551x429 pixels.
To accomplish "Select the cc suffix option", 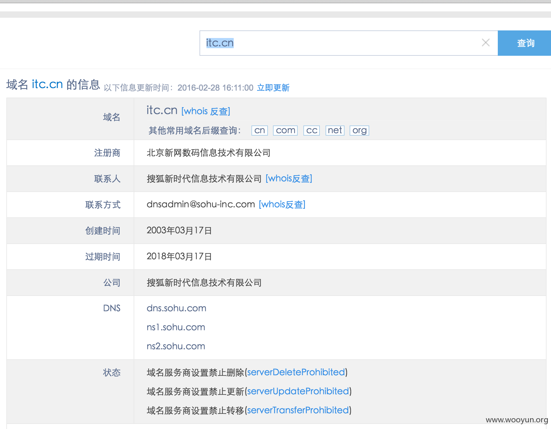I will pos(312,130).
